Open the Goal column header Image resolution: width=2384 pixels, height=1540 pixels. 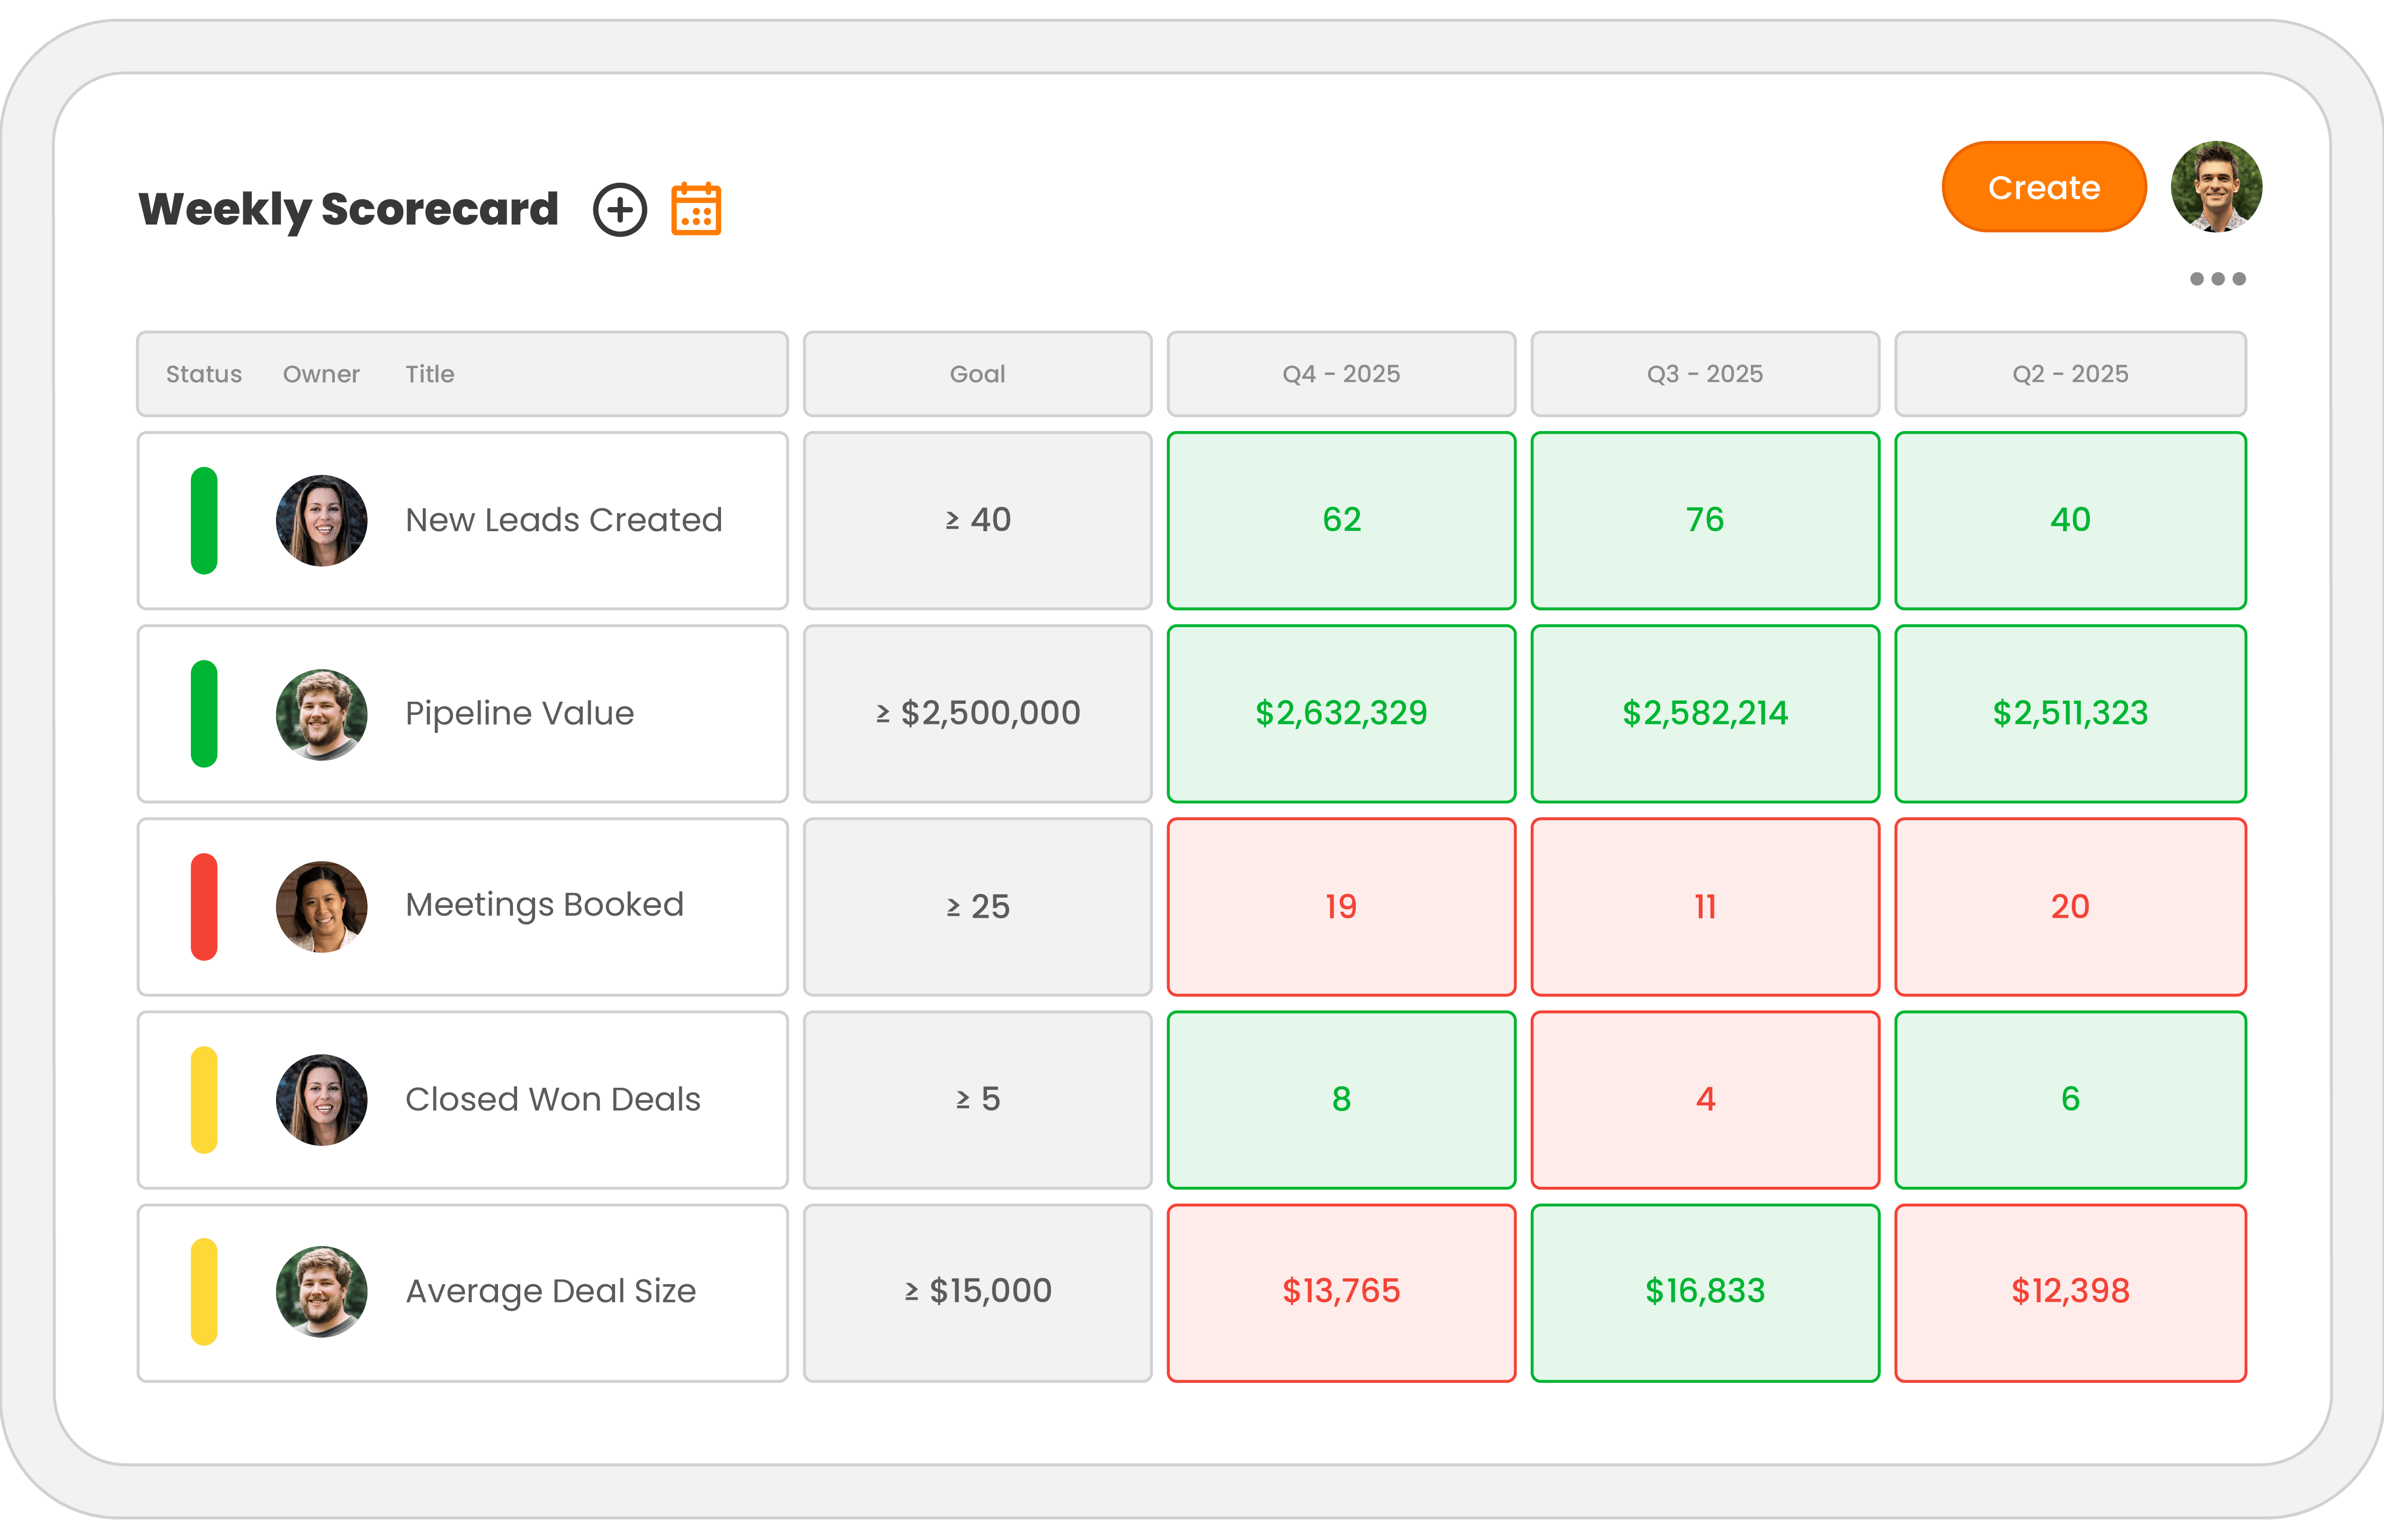click(977, 374)
